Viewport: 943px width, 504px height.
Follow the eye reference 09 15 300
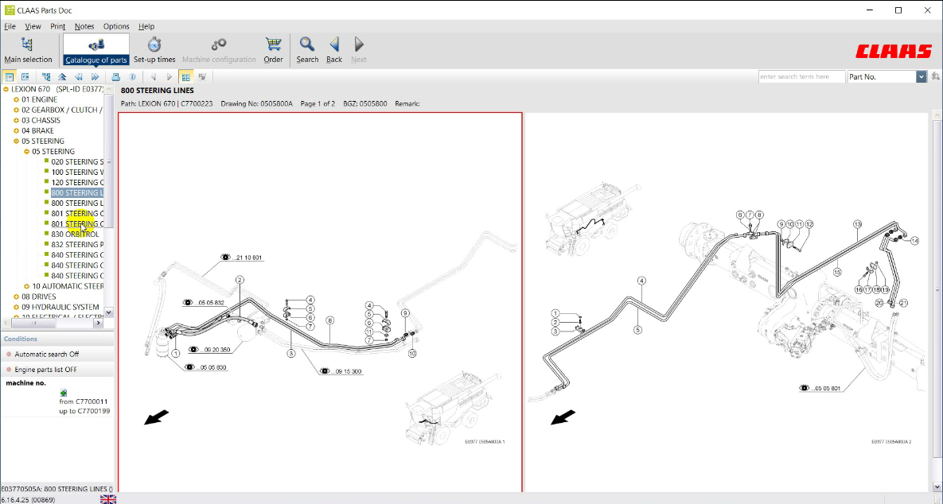pyautogui.click(x=341, y=371)
